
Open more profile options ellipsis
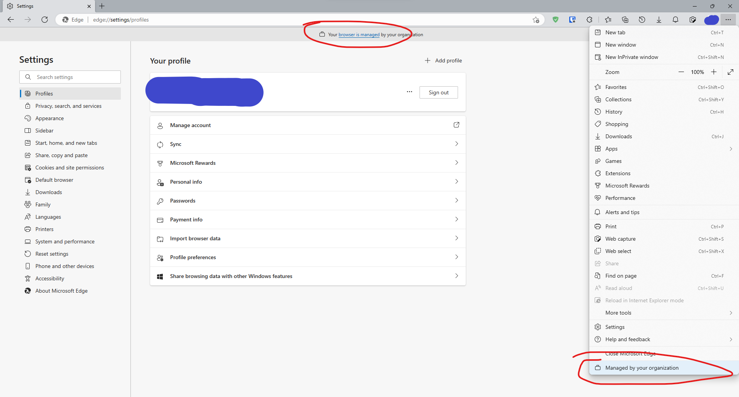click(410, 92)
